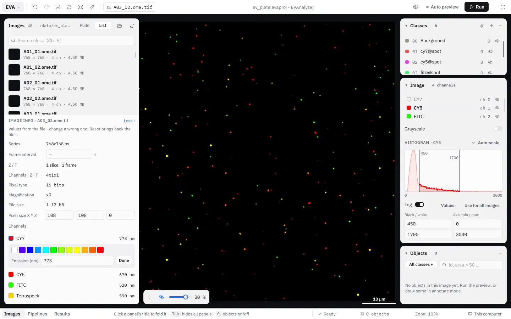
Task: Click Done in emission editor
Action: (x=124, y=261)
